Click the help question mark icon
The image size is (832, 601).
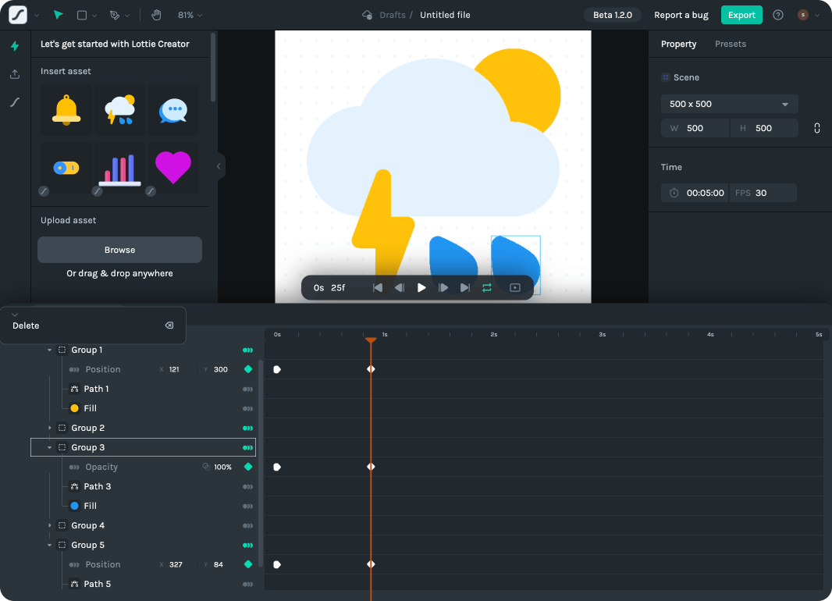[x=777, y=15]
